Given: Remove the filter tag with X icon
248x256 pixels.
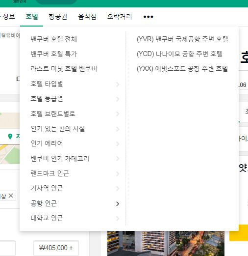Looking at the screenshot, I should pyautogui.click(x=11, y=196).
